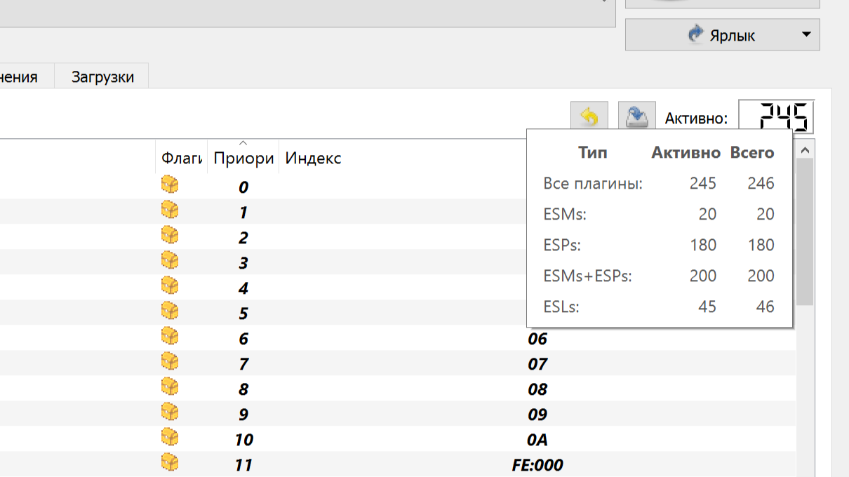Click the flag icon for priority 3
The image size is (849, 477).
tap(169, 262)
